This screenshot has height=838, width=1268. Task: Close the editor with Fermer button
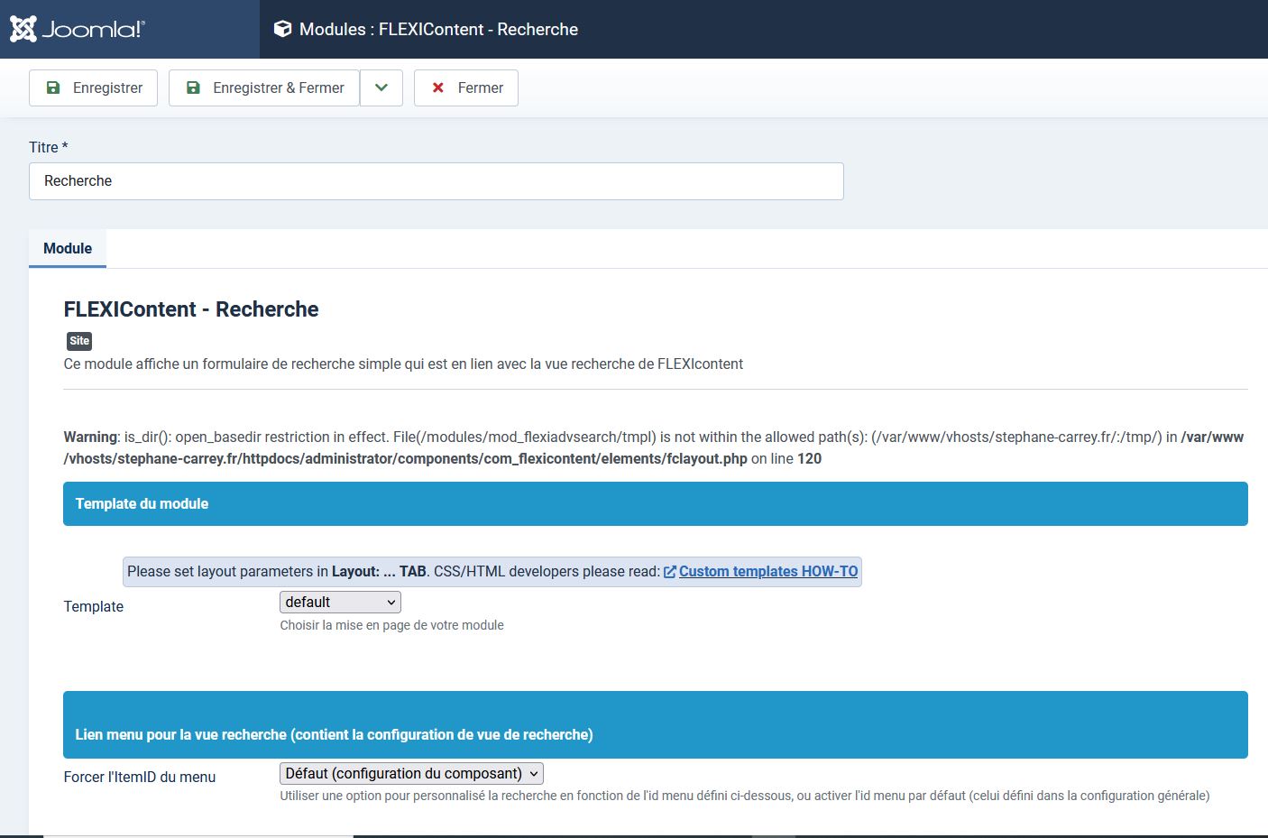pyautogui.click(x=466, y=87)
